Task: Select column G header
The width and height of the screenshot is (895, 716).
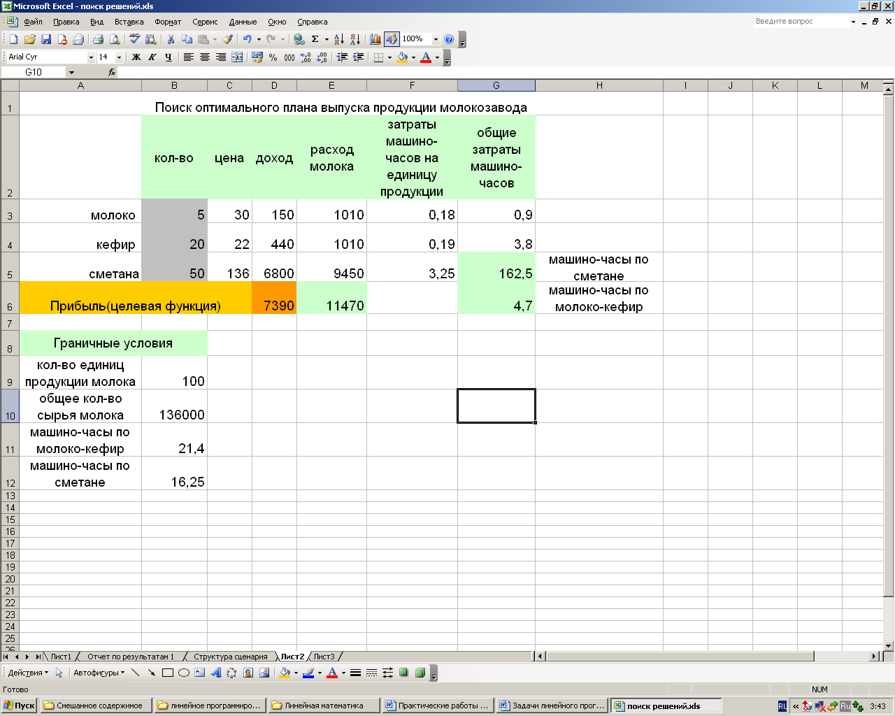Action: (x=496, y=85)
